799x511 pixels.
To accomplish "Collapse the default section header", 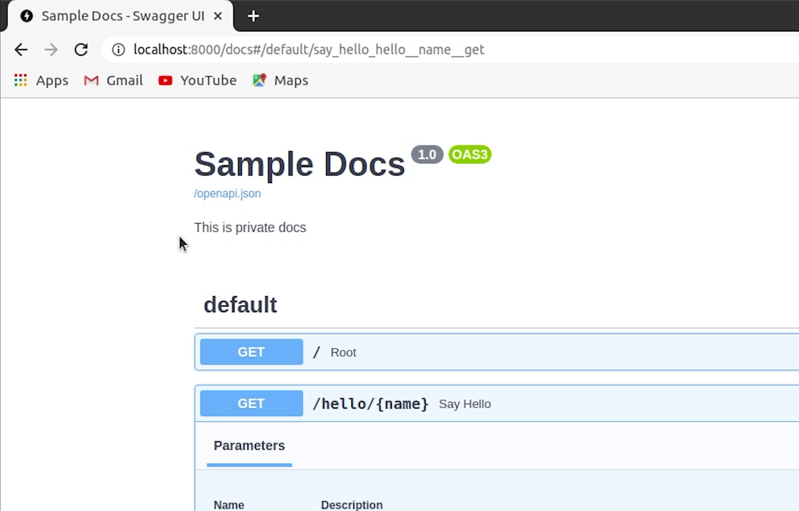I will [240, 305].
